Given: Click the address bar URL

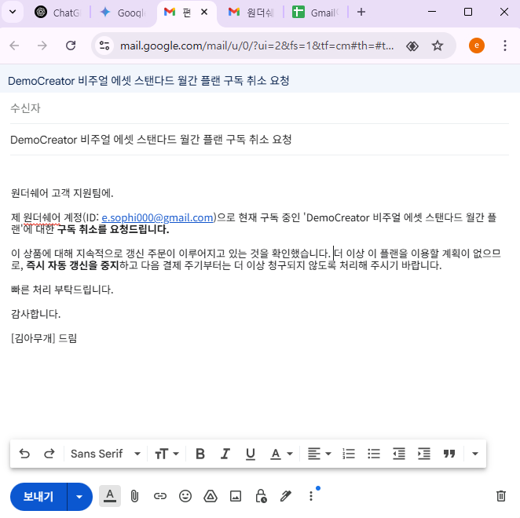Looking at the screenshot, I should (x=257, y=46).
